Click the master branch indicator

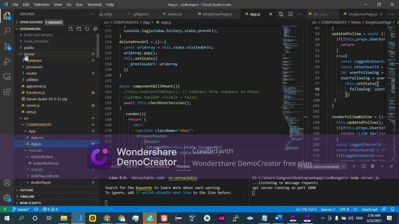[21, 209]
